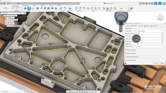Image resolution: width=166 pixels, height=93 pixels.
Task: Enable the Zbytkové obrábění checkbox
Action: (x=126, y=53)
